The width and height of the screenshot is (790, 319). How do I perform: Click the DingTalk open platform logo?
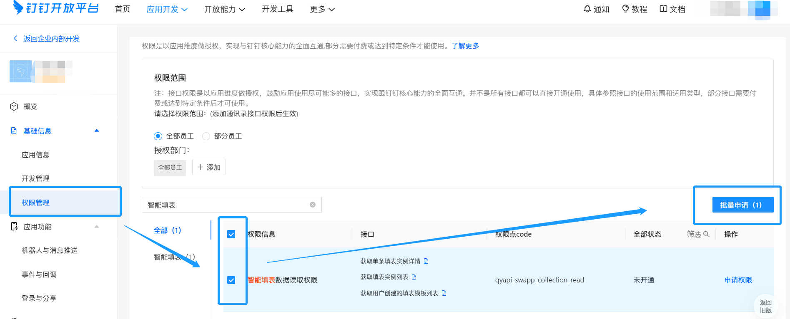click(56, 7)
